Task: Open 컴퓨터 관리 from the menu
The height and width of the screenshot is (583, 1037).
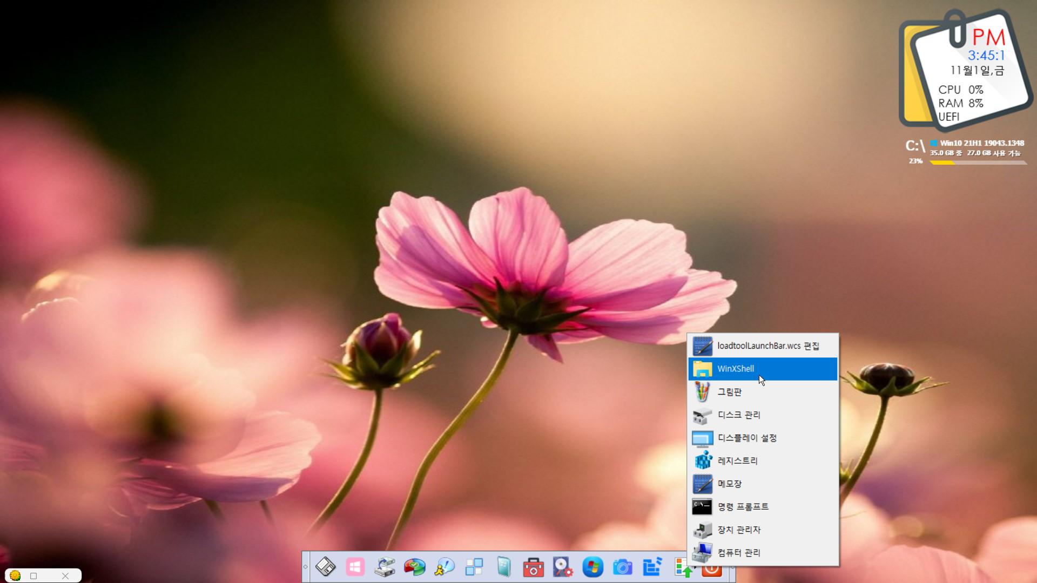Action: [x=763, y=553]
